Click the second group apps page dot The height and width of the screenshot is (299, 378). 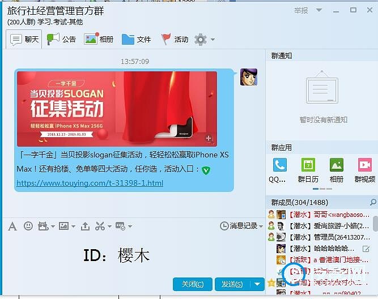[x=322, y=189]
